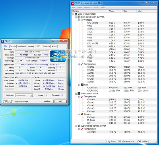Screen dimensions: 159x145
Task: Select the Core #3 temperature row
Action: point(114,109)
